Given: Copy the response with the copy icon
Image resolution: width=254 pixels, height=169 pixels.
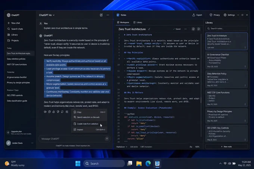Looking at the screenshot, I should (x=49, y=112).
